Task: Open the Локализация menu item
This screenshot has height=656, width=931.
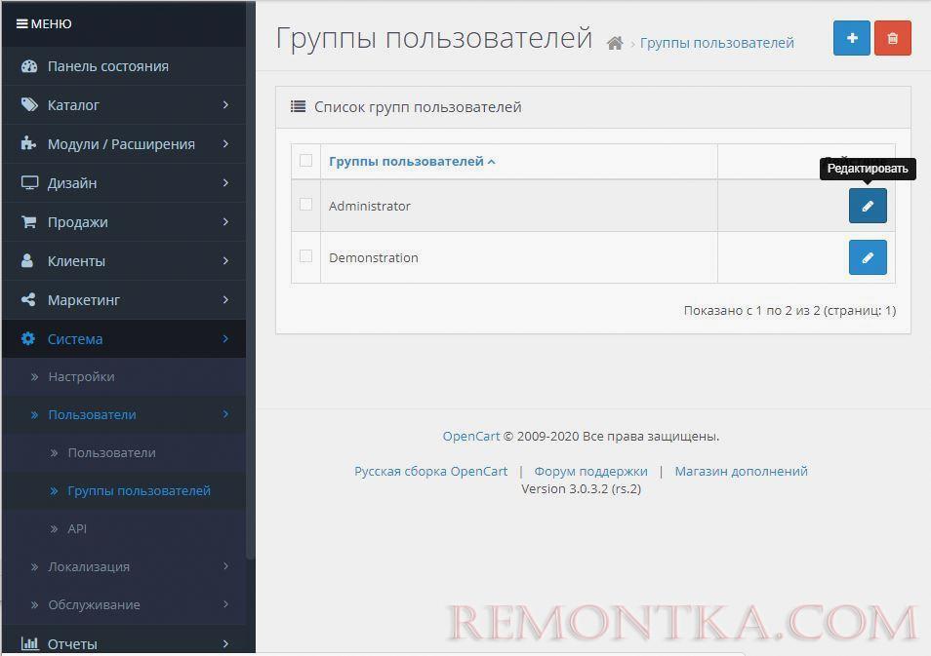Action: [124, 566]
